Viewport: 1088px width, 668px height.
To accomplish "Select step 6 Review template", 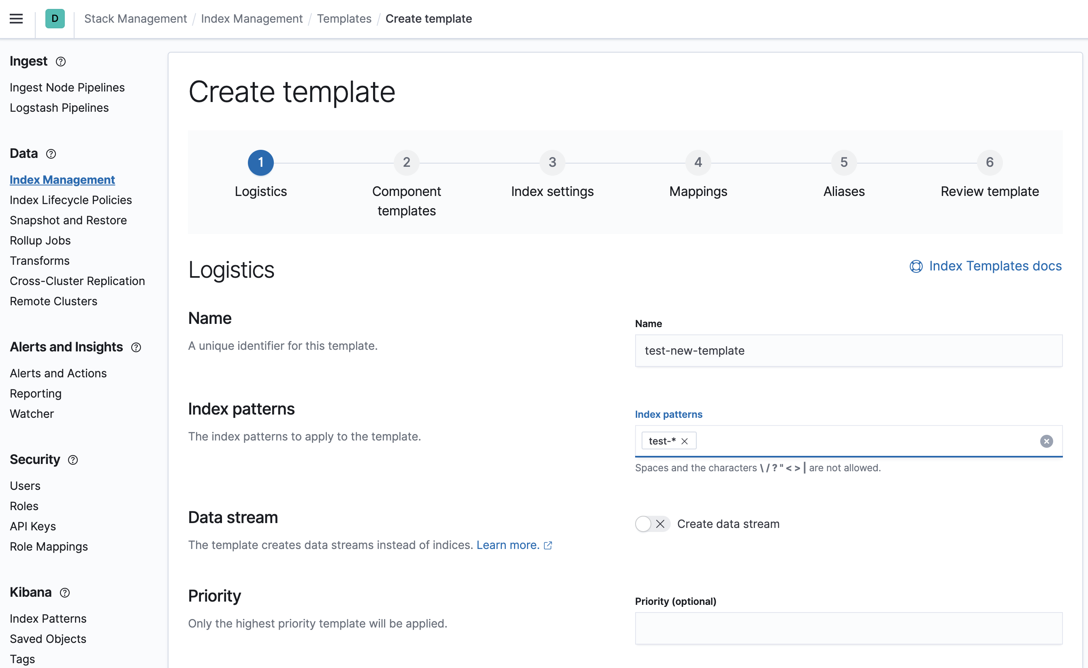I will (989, 163).
